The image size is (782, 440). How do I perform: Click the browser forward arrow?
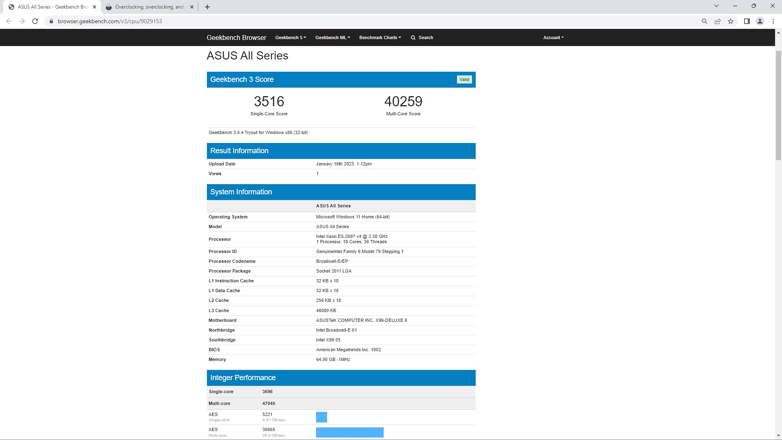[x=22, y=21]
